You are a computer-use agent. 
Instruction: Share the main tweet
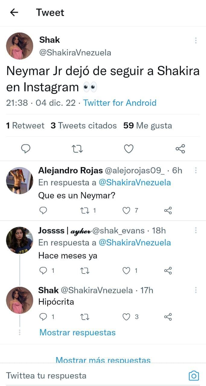click(180, 149)
